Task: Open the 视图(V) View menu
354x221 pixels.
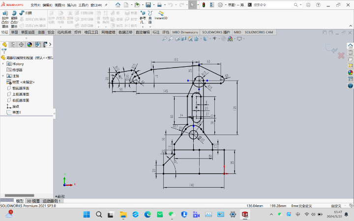Action: (x=59, y=5)
